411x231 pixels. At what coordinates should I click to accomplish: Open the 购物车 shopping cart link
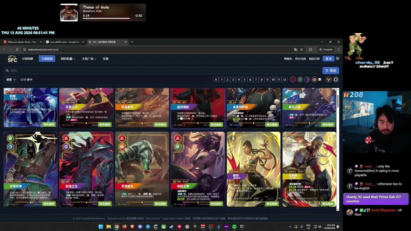click(288, 59)
